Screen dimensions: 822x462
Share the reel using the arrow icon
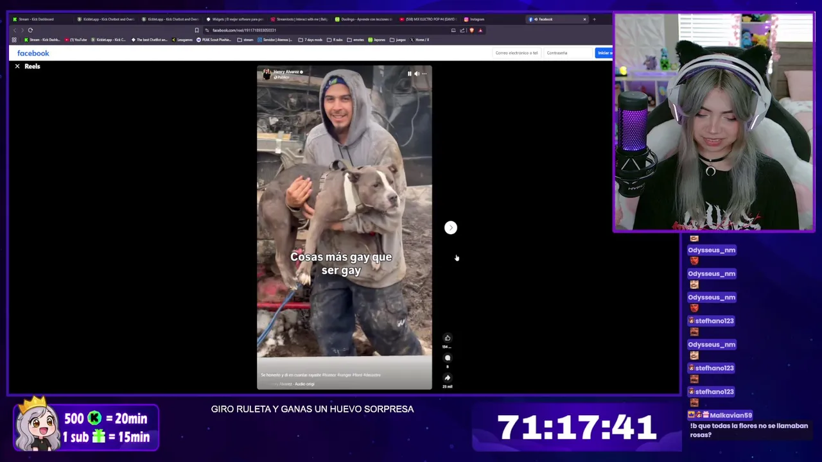448,378
